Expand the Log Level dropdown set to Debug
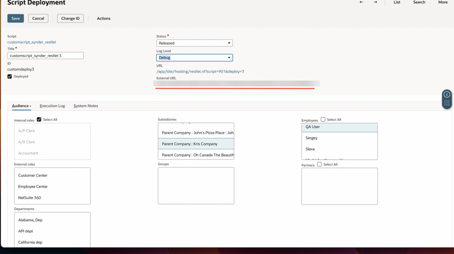 (194, 58)
